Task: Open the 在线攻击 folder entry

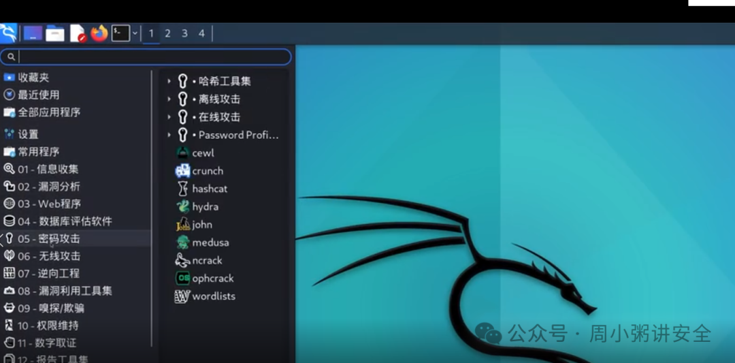Action: pos(209,116)
